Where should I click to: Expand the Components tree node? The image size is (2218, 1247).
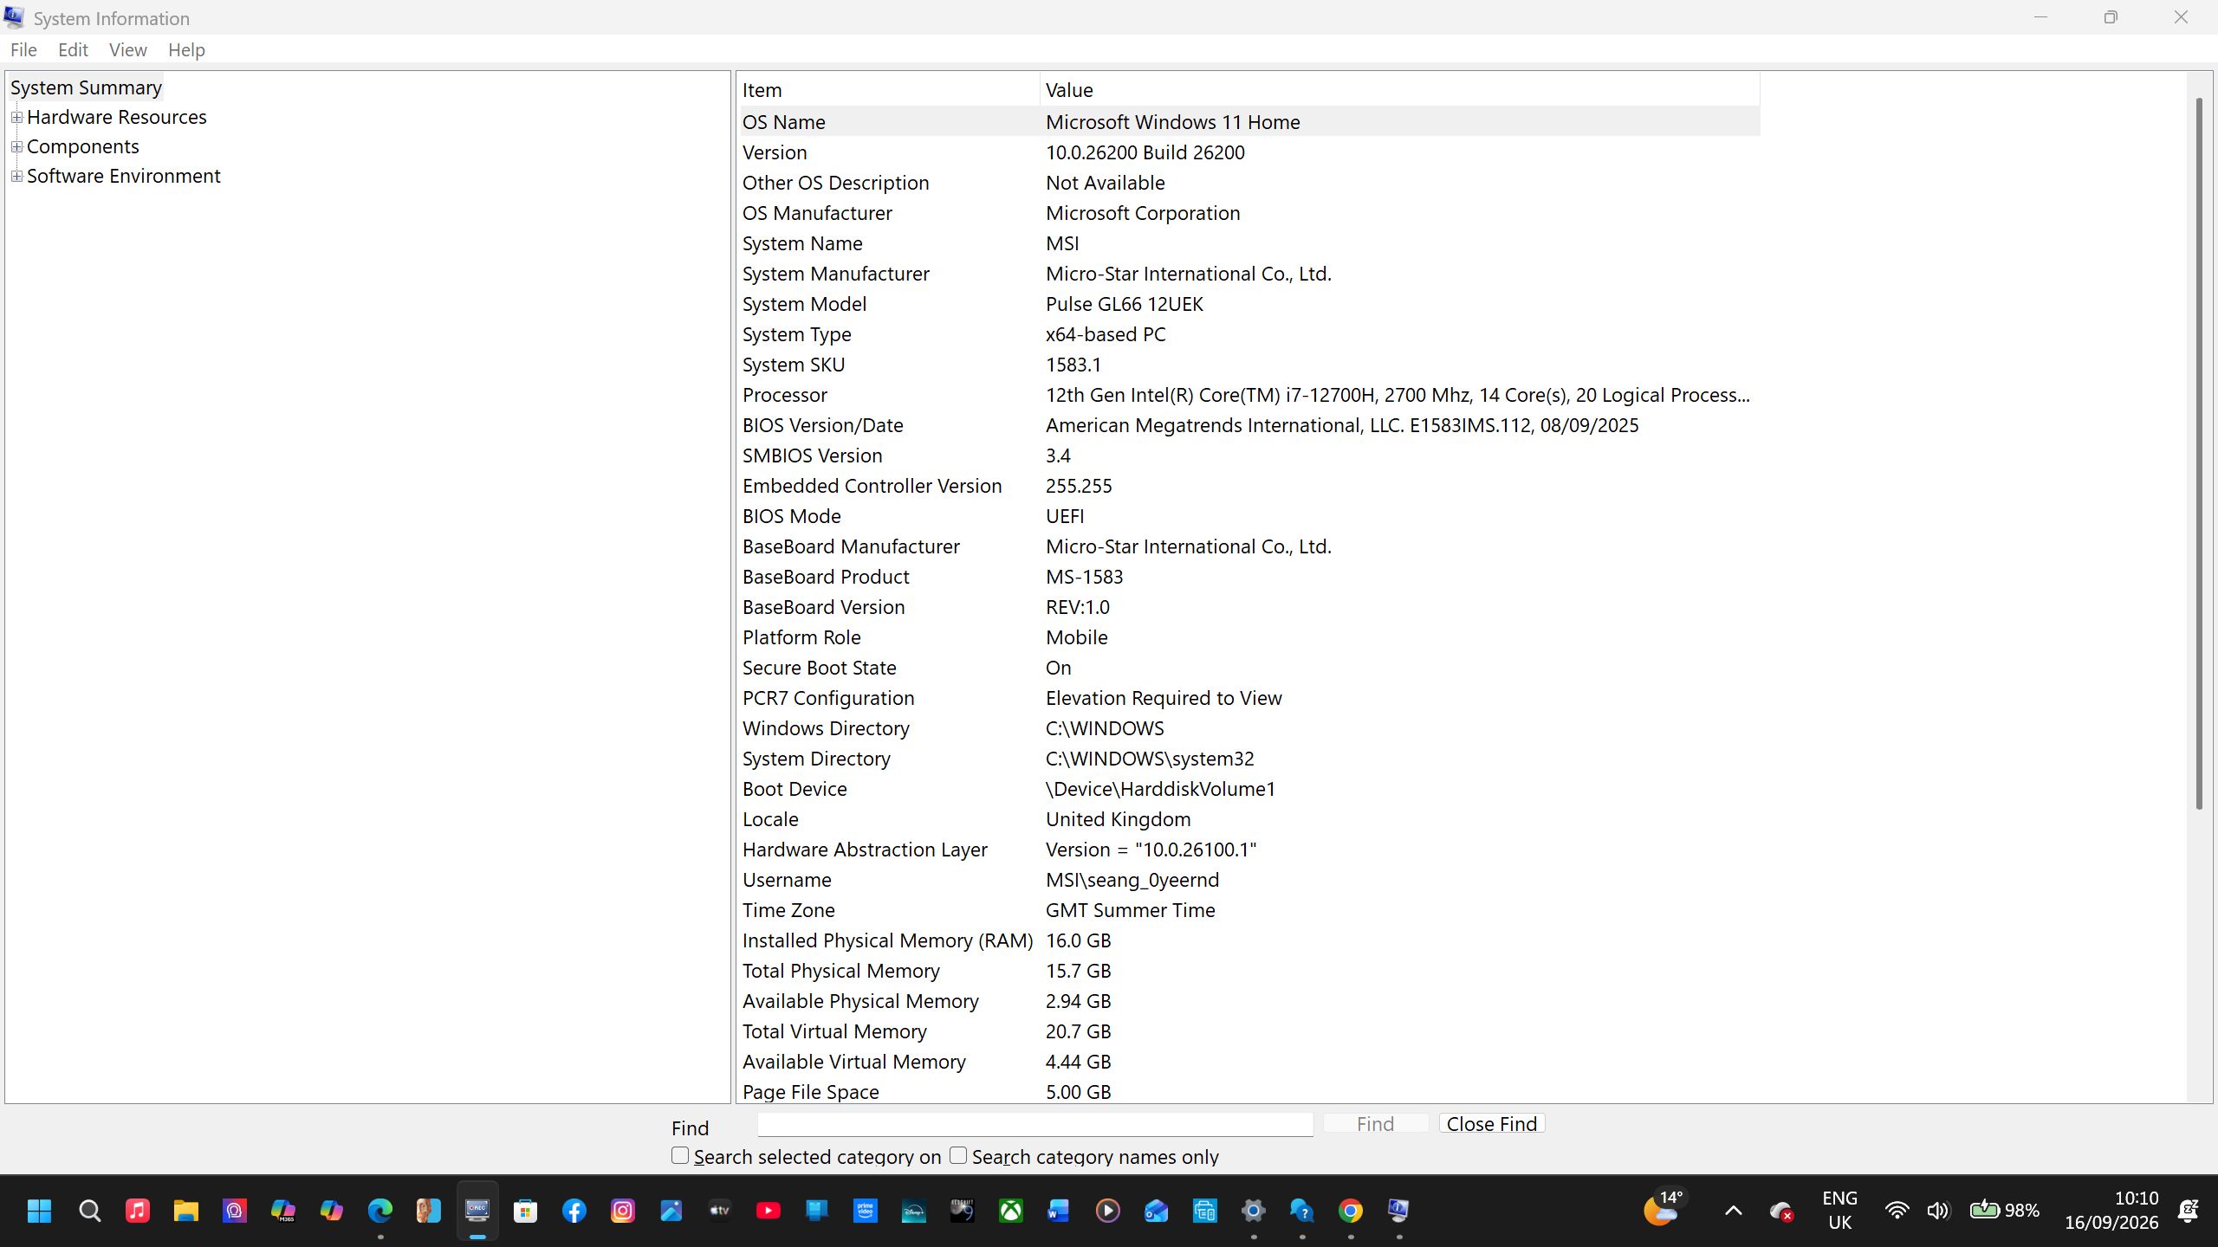(x=16, y=146)
